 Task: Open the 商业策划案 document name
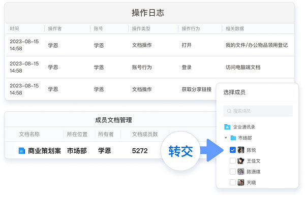tap(44, 151)
